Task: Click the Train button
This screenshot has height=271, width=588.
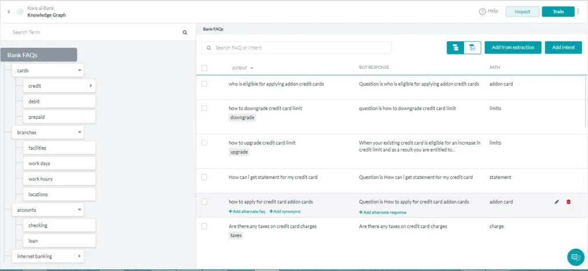Action: [558, 11]
